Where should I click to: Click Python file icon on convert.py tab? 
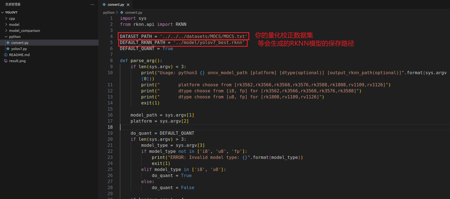[x=104, y=4]
